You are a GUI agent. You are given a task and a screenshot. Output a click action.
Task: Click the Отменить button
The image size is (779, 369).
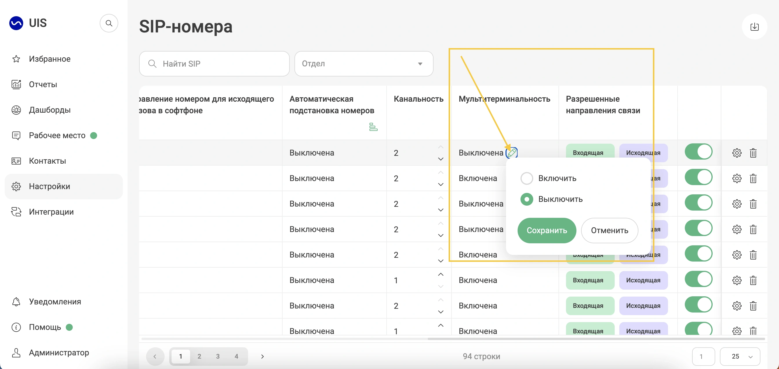click(x=609, y=230)
